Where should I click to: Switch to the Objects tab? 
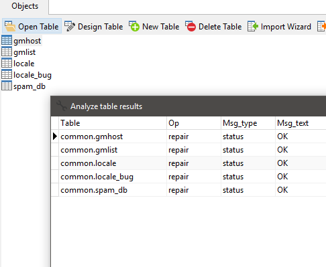pos(25,6)
